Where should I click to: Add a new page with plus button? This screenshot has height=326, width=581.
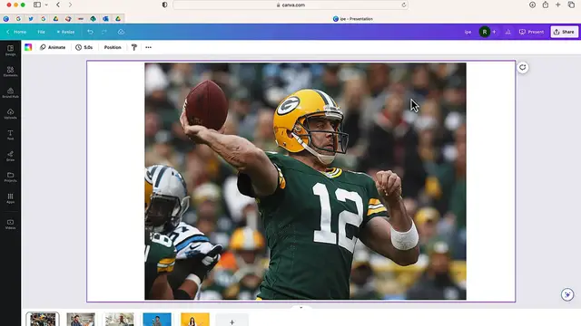(232, 321)
